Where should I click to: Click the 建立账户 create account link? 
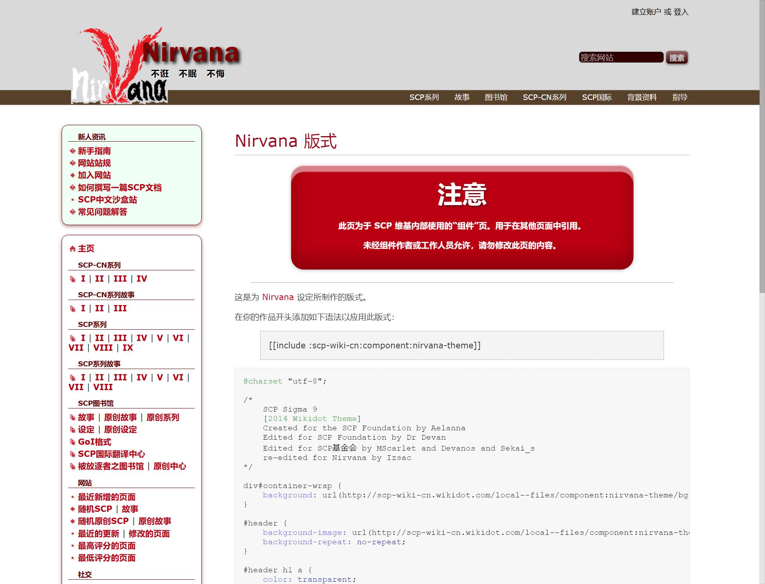[646, 12]
